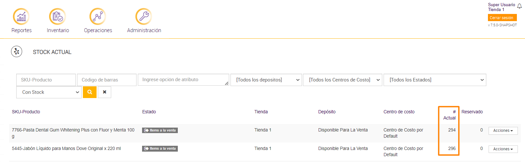Open the Todos los Estados dropdown

(435, 80)
